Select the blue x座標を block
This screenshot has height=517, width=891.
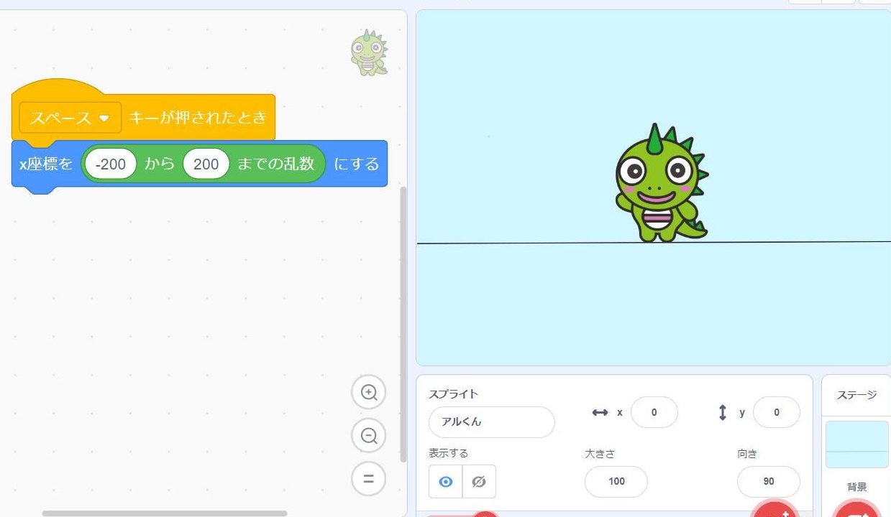(x=46, y=164)
